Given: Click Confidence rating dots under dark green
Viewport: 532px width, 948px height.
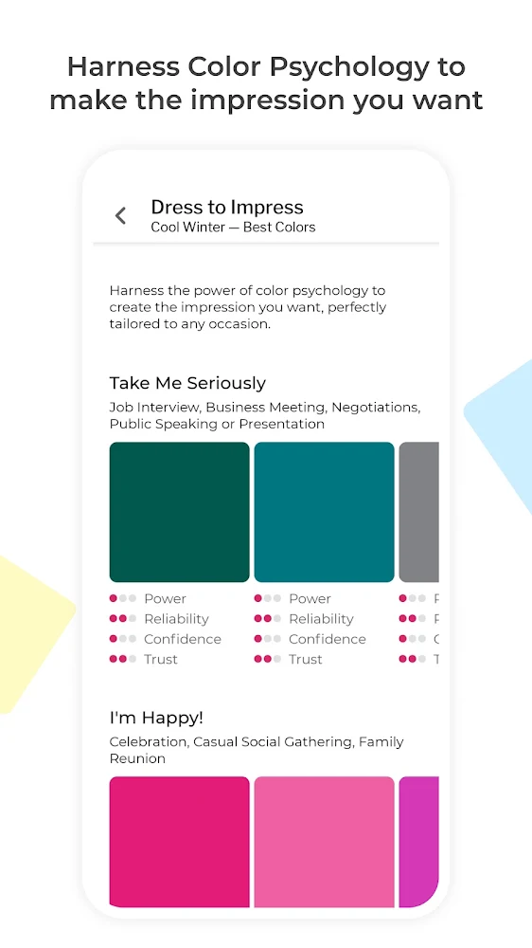Looking at the screenshot, I should [122, 638].
